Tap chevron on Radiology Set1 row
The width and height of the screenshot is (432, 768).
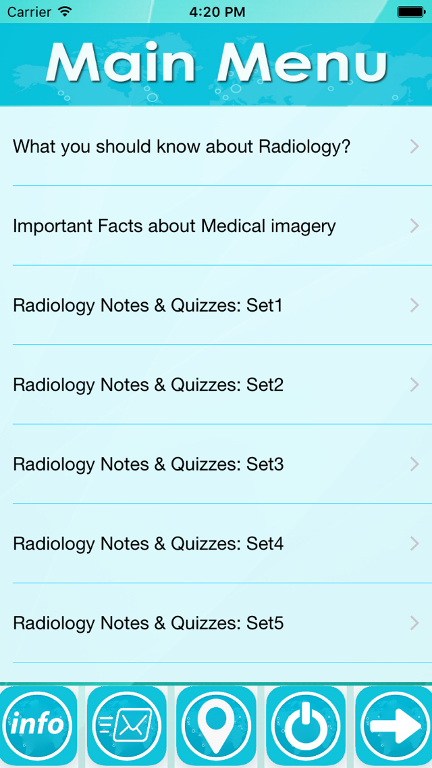[x=415, y=305]
